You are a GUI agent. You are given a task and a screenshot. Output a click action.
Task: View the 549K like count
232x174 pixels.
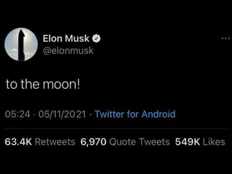[188, 142]
